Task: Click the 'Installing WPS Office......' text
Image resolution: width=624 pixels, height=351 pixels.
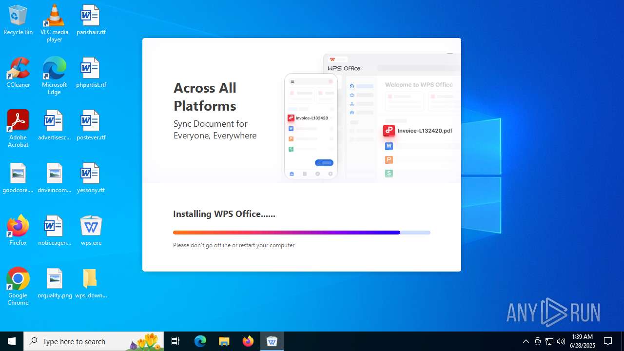Action: click(x=224, y=214)
